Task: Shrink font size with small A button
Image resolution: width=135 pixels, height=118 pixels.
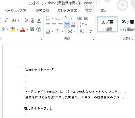Action: [6, 20]
